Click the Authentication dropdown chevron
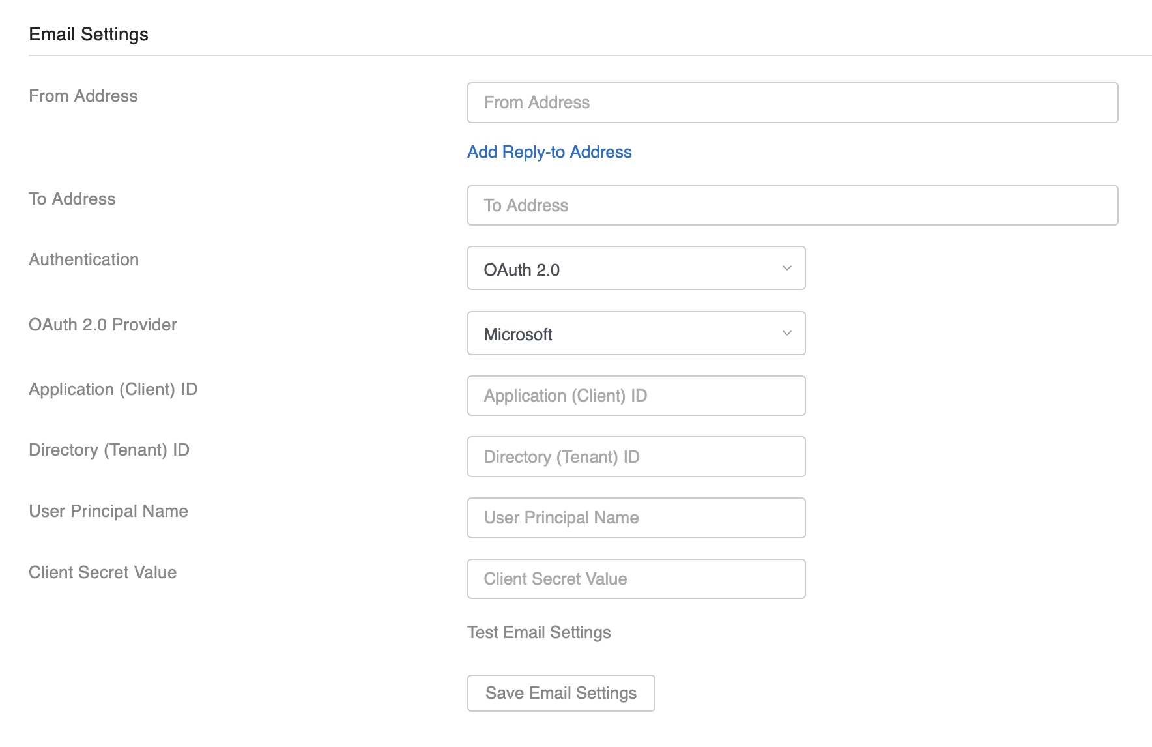Viewport: 1152px width, 747px height. (786, 268)
